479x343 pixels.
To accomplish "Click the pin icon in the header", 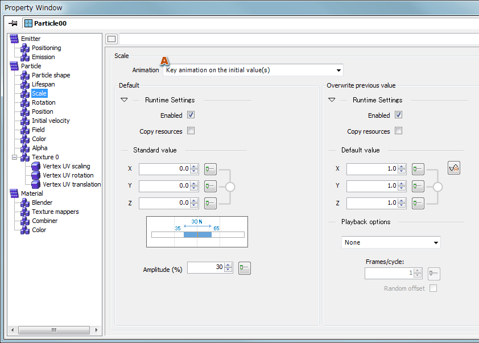I will coord(14,23).
